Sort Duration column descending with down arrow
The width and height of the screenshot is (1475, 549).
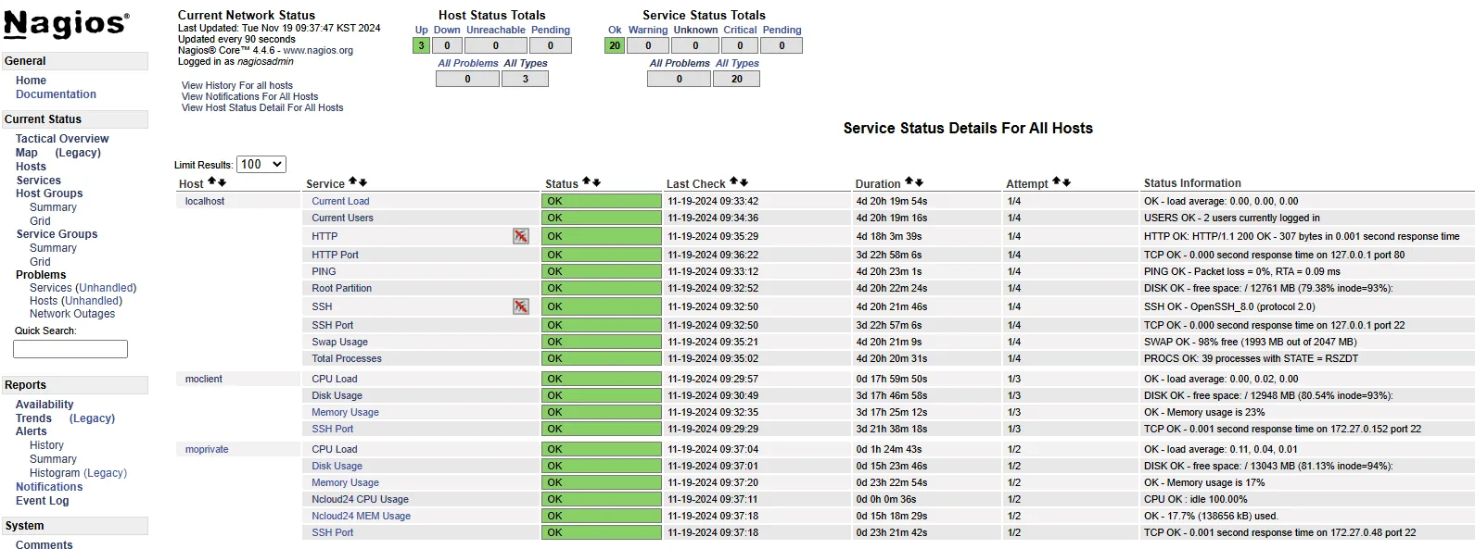point(919,182)
